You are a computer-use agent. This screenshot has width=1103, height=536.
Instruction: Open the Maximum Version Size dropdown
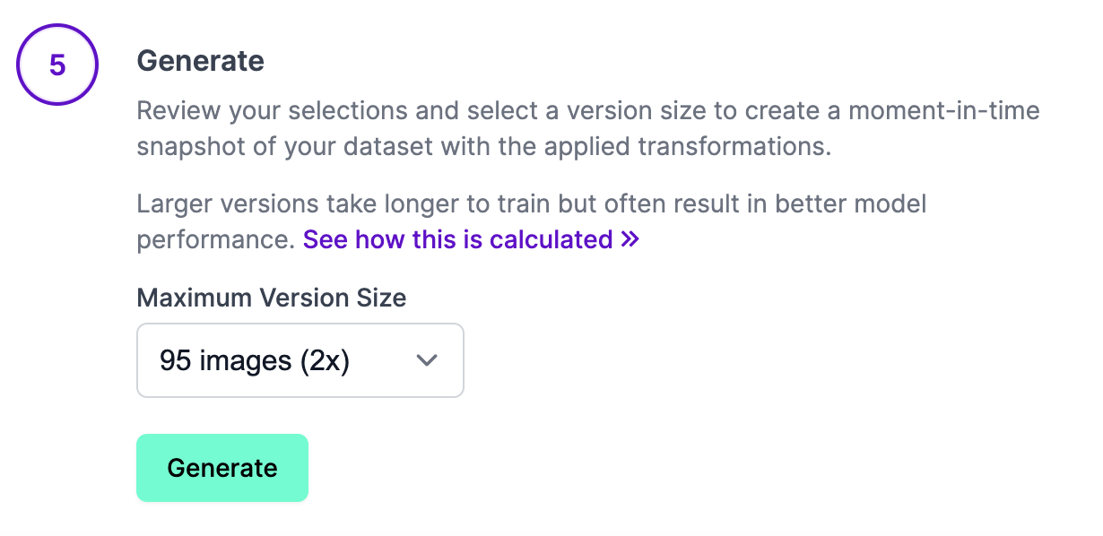(x=300, y=360)
